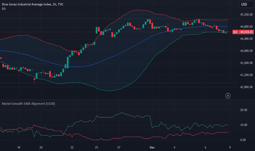Click the 43,600.00 price axis label
Screen dimensions: 255x151
coord(246,63)
